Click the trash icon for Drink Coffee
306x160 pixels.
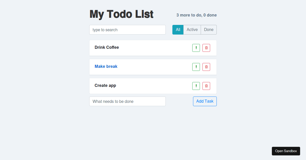click(206, 48)
